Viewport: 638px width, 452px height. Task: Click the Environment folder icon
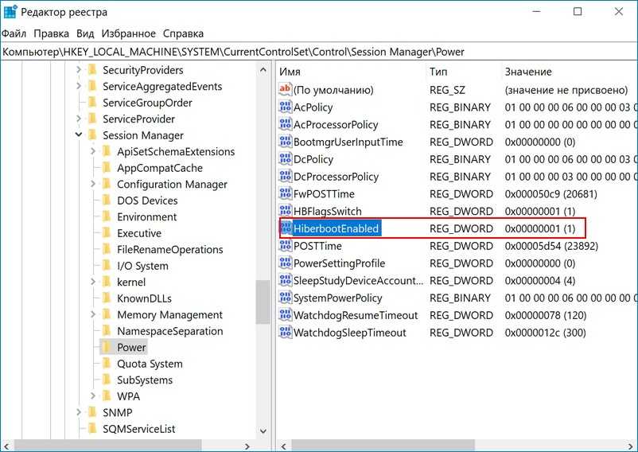click(106, 216)
